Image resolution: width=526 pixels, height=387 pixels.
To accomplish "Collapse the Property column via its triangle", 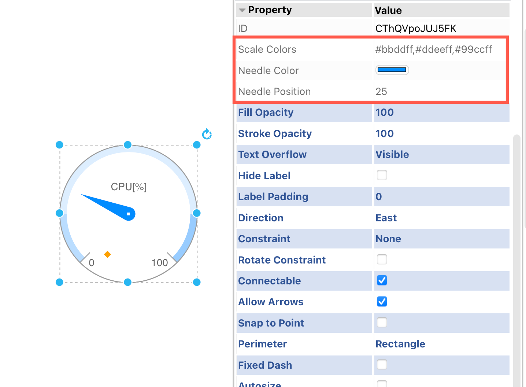I will click(x=242, y=10).
